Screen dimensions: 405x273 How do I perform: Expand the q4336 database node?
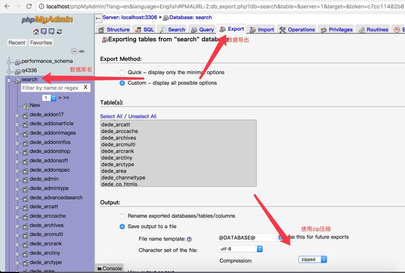point(9,71)
